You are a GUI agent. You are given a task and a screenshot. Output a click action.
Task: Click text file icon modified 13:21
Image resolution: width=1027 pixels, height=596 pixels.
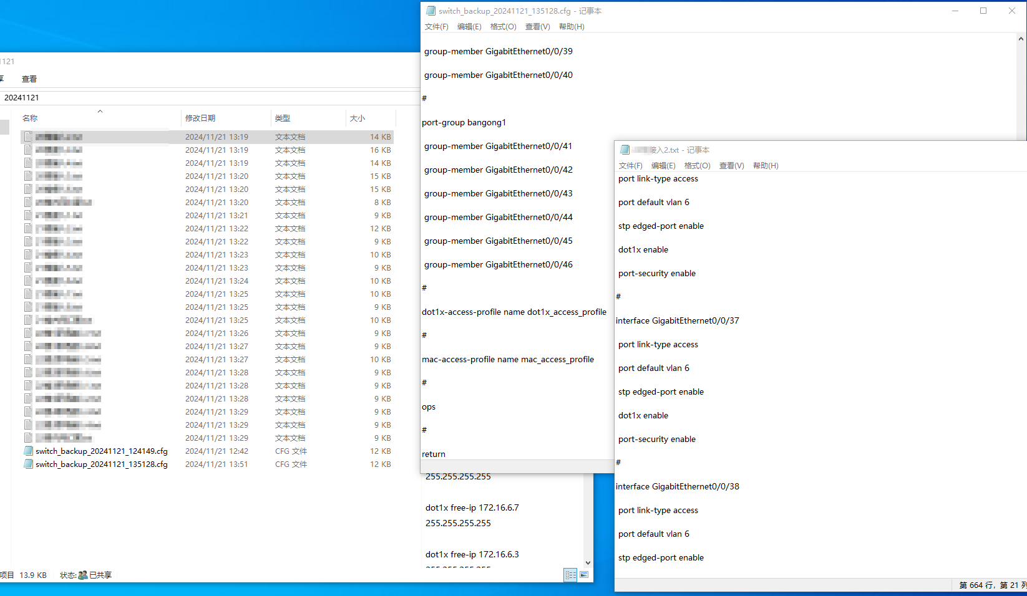28,216
